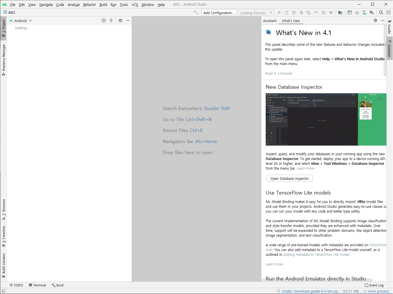Open the Tools menu

pos(124,5)
